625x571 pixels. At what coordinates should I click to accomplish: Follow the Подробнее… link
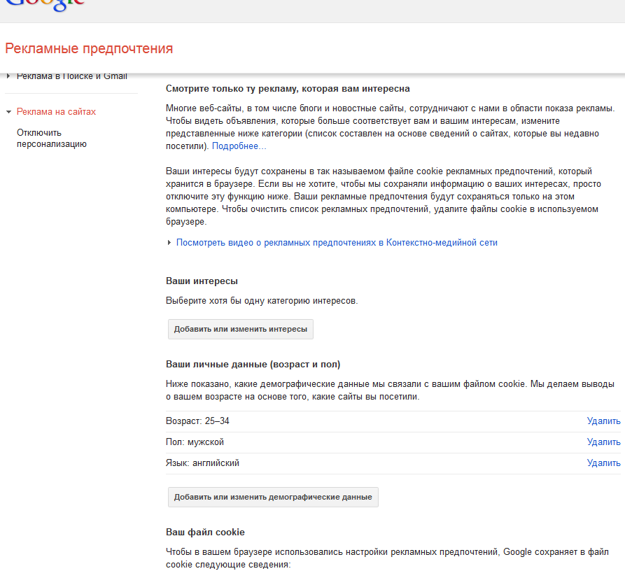click(x=239, y=146)
